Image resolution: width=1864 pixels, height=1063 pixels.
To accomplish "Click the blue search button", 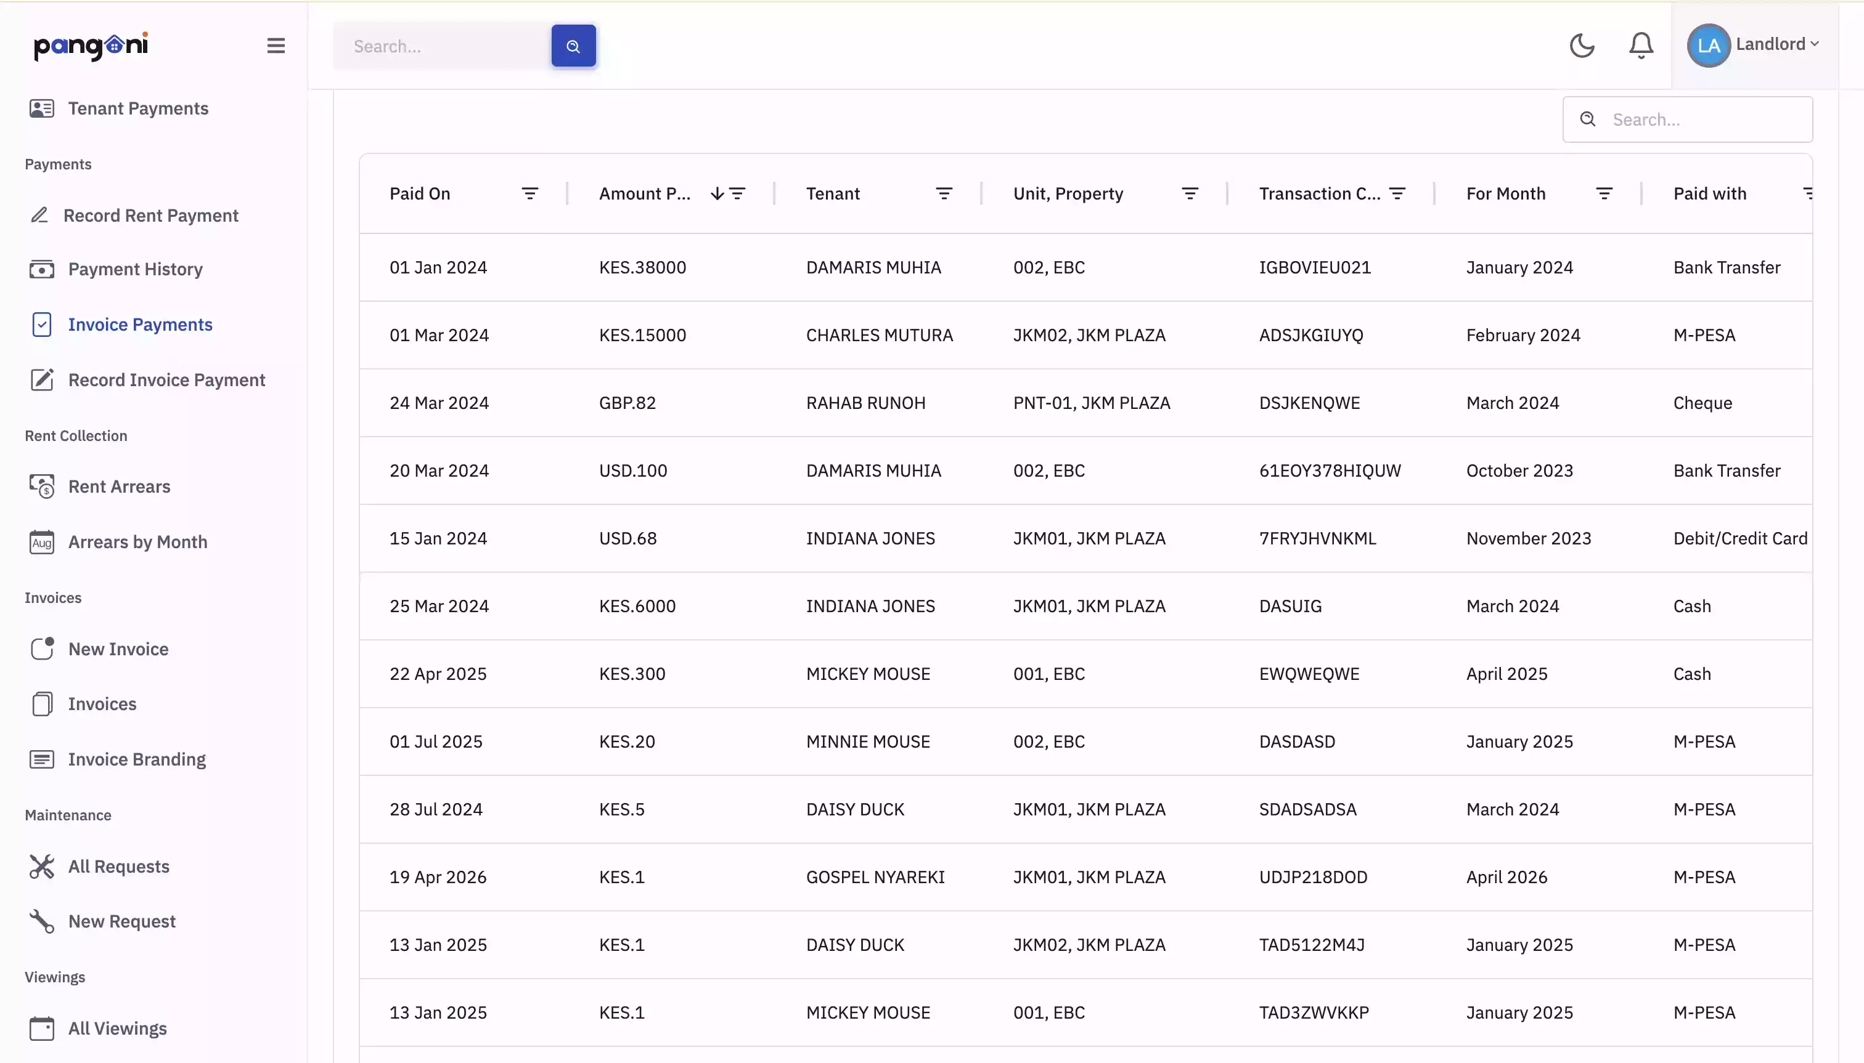I will 573,45.
